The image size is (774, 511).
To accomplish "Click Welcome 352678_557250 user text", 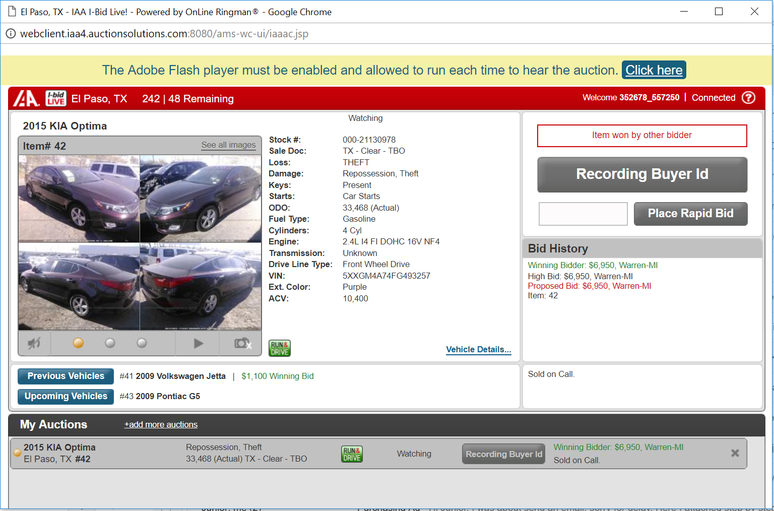I will [x=631, y=97].
